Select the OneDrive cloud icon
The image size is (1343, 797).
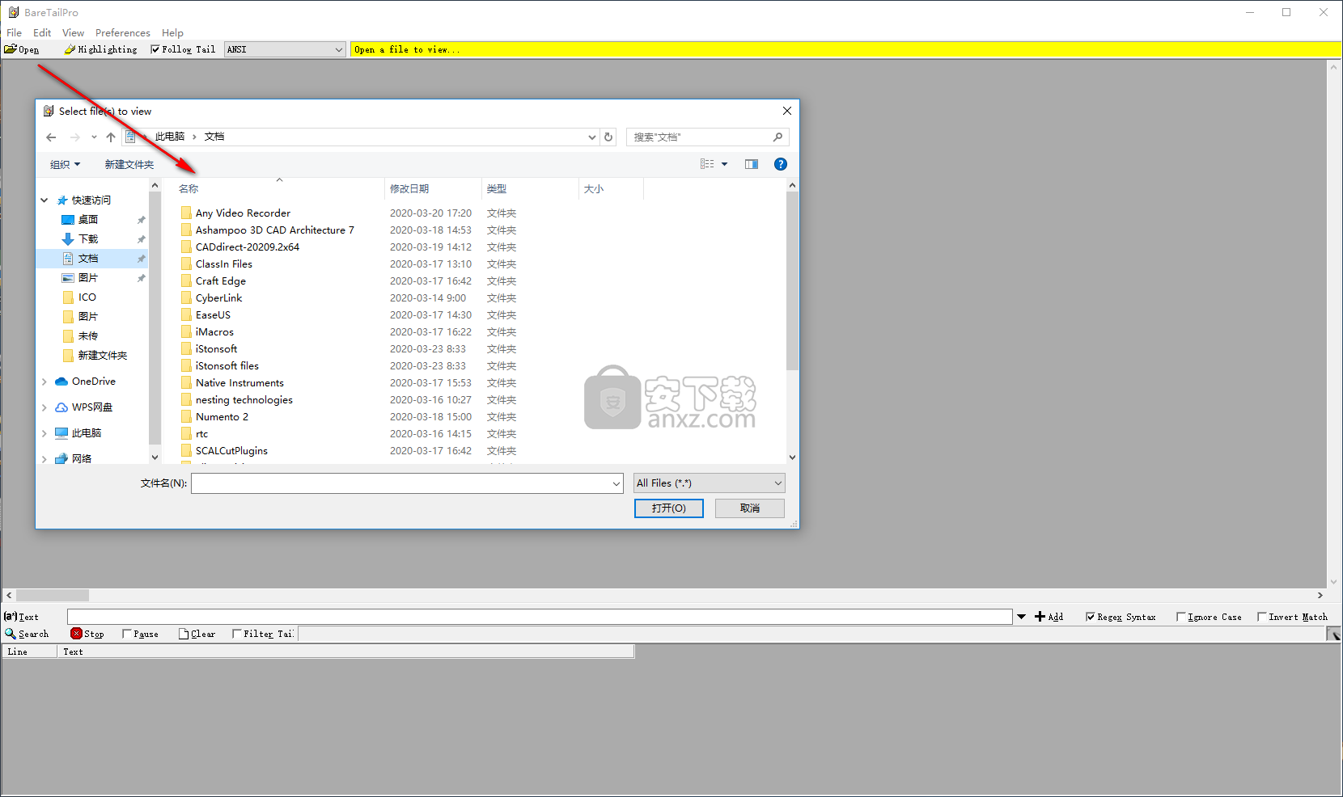tap(61, 382)
